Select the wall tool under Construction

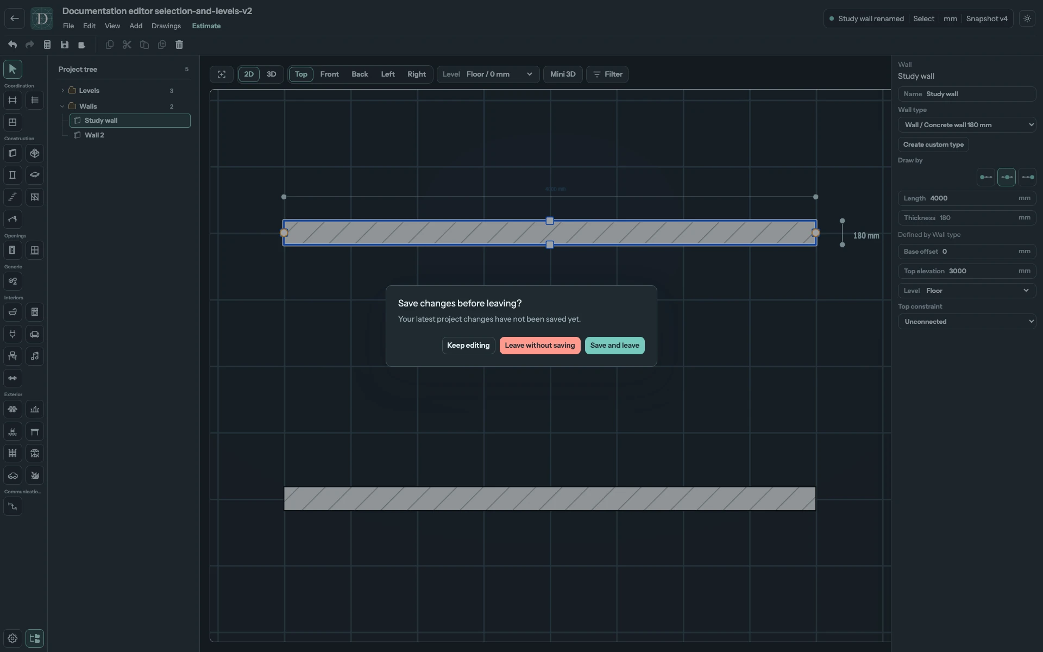12,153
